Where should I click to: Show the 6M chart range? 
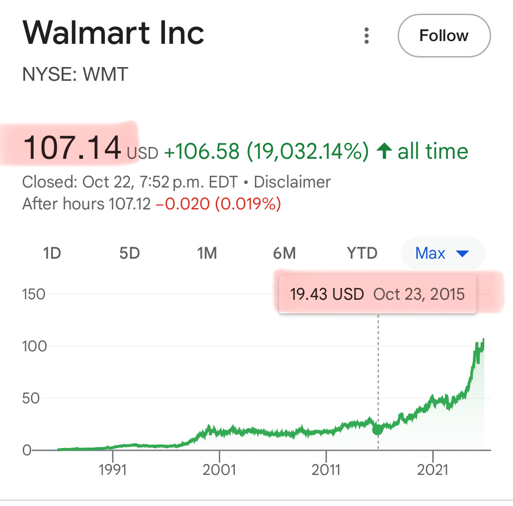pos(285,253)
